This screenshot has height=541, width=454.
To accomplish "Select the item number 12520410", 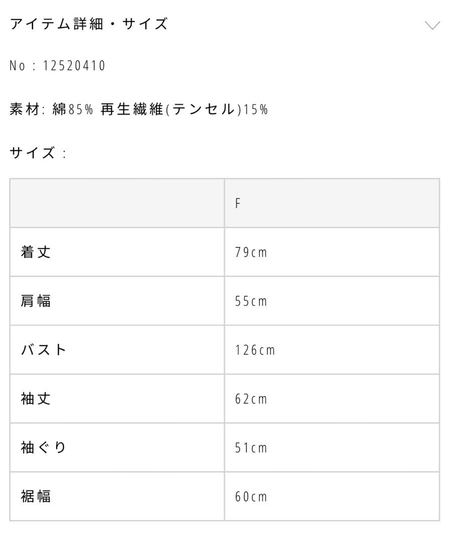I will 58,64.
